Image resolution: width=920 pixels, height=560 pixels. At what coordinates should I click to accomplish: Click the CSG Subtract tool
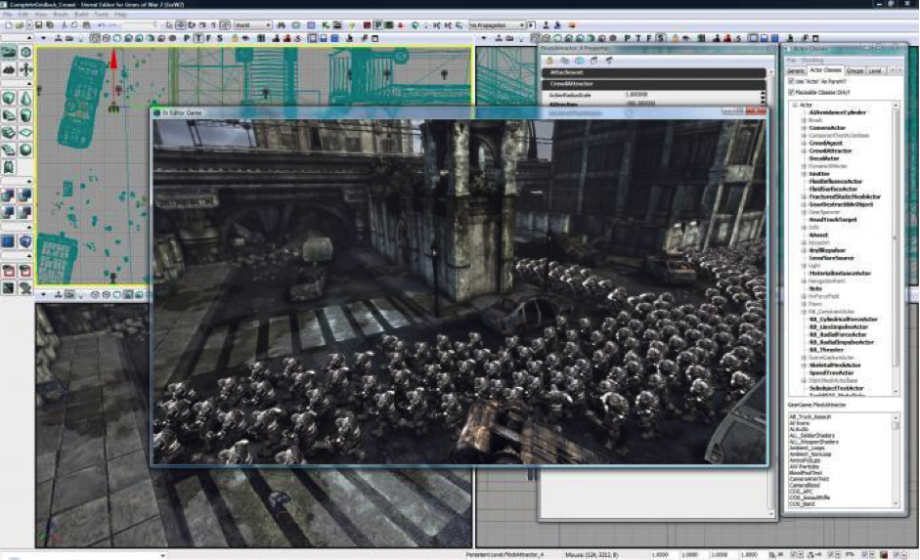coord(25,195)
